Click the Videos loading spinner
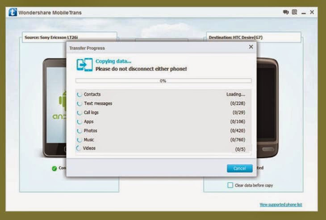Image resolution: width=326 pixels, height=220 pixels. click(78, 148)
